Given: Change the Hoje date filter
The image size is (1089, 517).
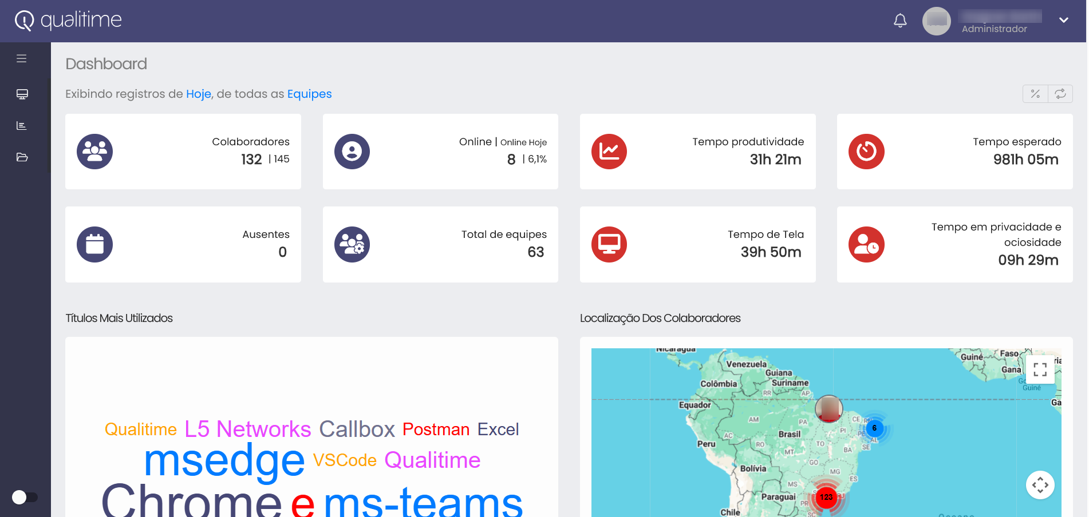Looking at the screenshot, I should [x=198, y=94].
